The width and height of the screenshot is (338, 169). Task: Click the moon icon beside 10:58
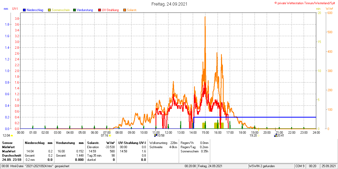point(156,136)
